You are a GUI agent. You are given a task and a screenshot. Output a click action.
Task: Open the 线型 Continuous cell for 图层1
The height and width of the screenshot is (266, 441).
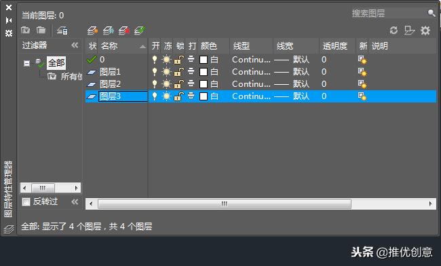251,72
